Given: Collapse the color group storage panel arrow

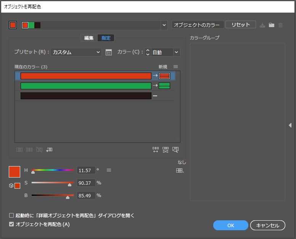Looking at the screenshot, I should [290, 125].
